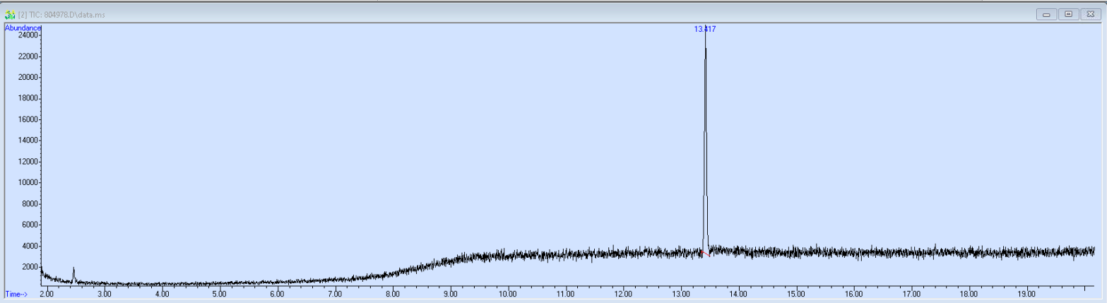Click the 17.00 time axis label
The image size is (1107, 303).
[x=911, y=293]
